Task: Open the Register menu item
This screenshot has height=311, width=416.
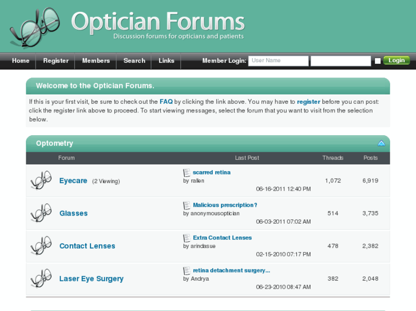Action: tap(56, 60)
